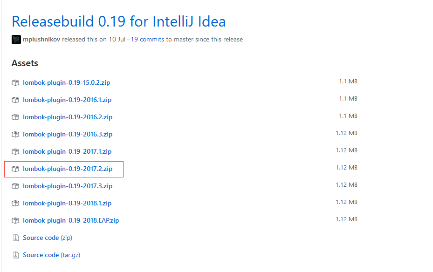The image size is (433, 272).
Task: Open the Releasebuild 0.19 for IntelliJ Idea title
Action: point(118,21)
